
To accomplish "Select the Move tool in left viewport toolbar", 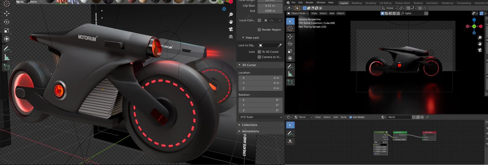I will (x=7, y=13).
